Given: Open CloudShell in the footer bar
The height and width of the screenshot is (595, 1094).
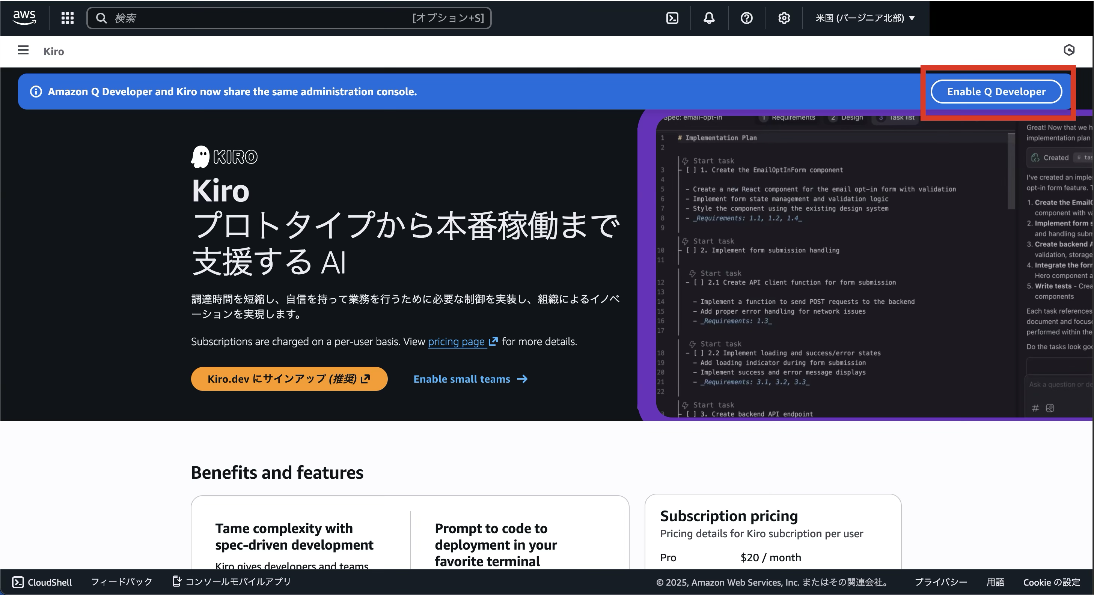Looking at the screenshot, I should (x=42, y=582).
